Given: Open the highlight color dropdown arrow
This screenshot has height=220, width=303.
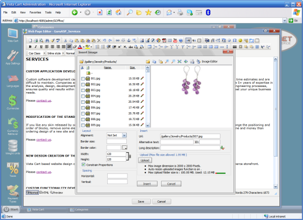Looking at the screenshot, I should [x=91, y=47].
